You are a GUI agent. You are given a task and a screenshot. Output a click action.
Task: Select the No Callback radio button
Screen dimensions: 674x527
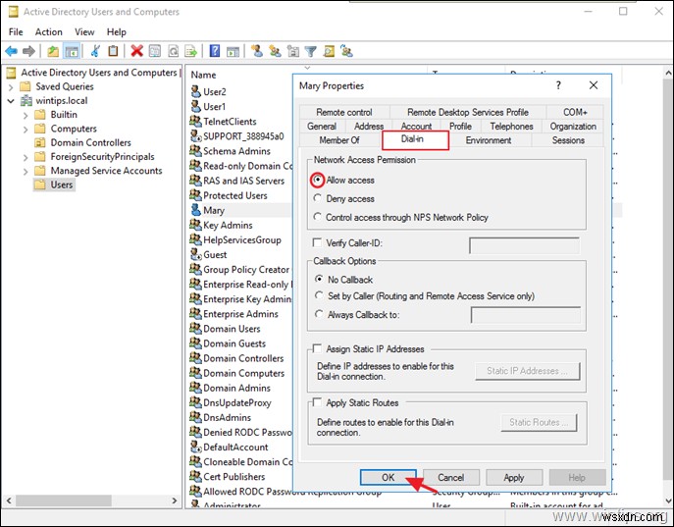click(x=319, y=279)
